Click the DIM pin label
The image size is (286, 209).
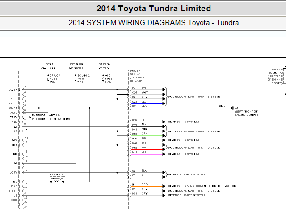point(15,140)
